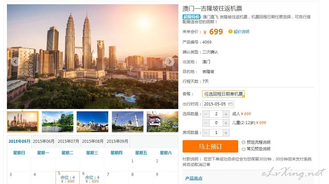The image size is (329, 184).
Task: Decrease room count with minus button
Action: click(206, 133)
